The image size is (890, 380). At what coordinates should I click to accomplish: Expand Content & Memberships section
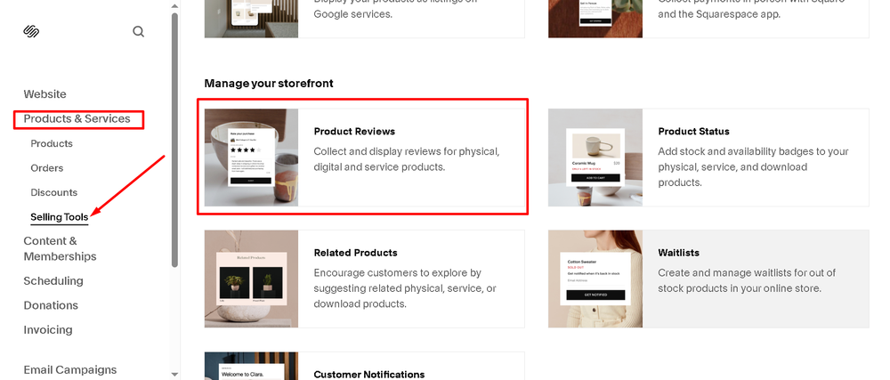(x=61, y=248)
